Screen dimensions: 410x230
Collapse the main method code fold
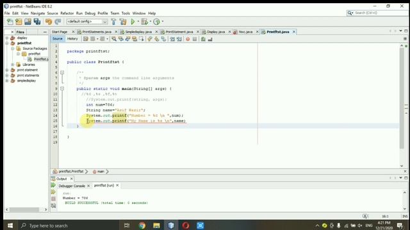(x=62, y=89)
